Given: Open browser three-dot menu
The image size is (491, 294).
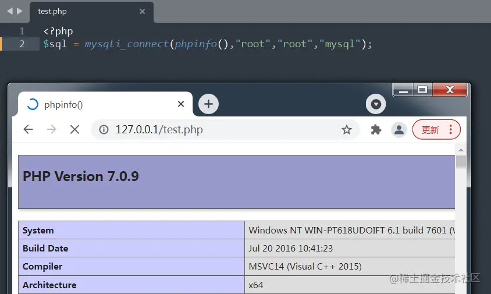Looking at the screenshot, I should [x=451, y=129].
